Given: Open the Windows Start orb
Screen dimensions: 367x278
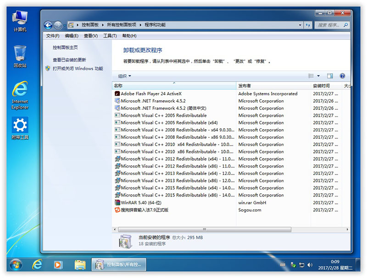Looking at the screenshot, I should [16, 265].
